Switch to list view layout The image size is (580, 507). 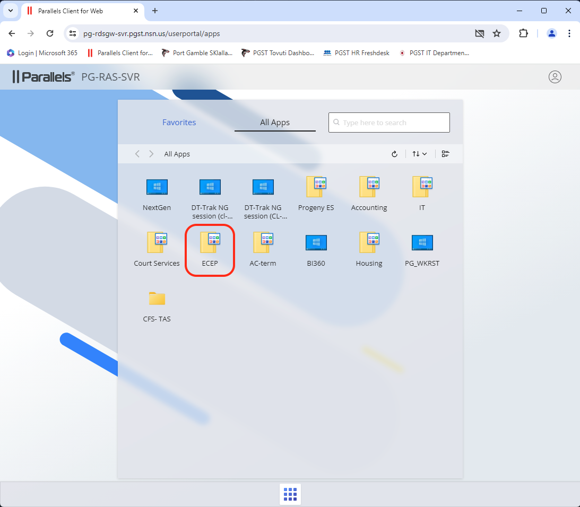445,154
